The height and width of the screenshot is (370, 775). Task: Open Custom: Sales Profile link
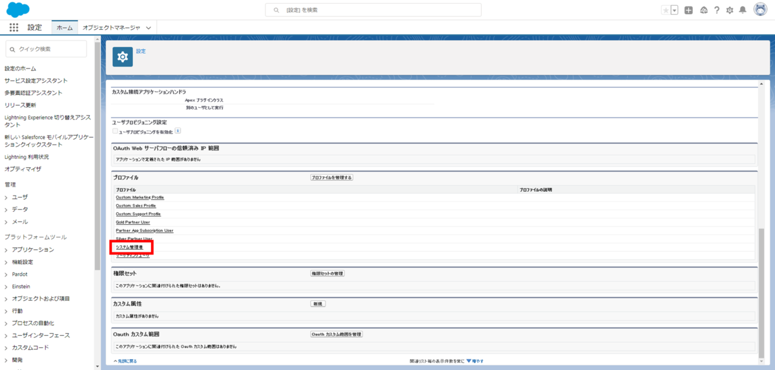136,205
